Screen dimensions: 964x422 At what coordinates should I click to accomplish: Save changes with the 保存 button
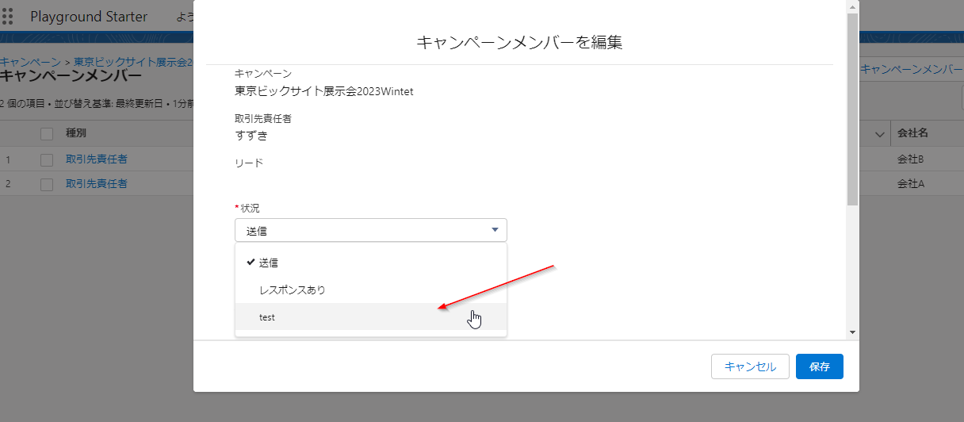tap(820, 366)
